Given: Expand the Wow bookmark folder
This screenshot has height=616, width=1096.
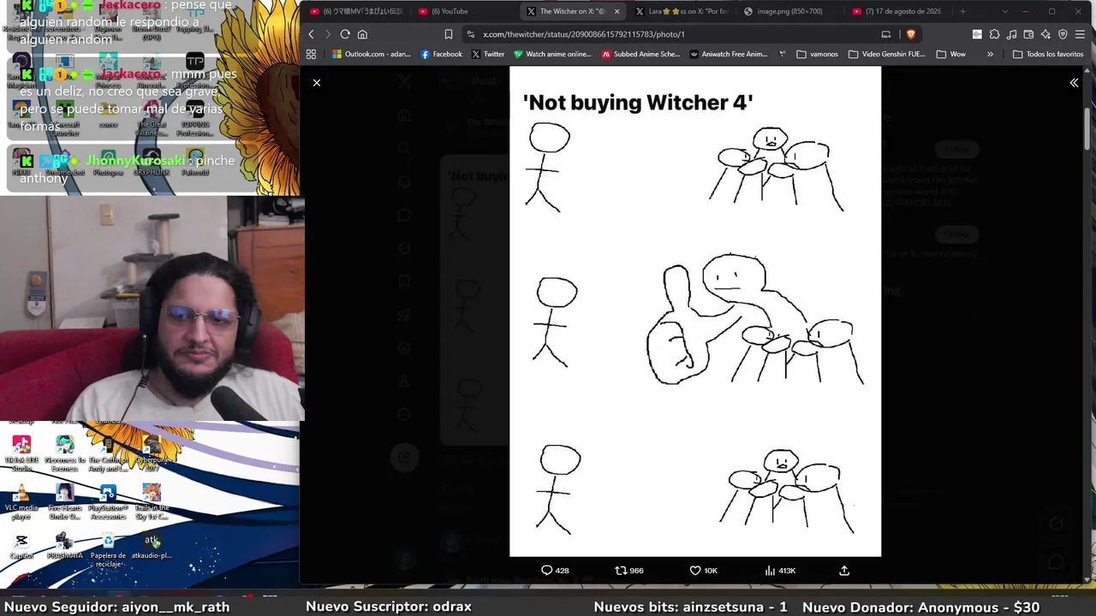Looking at the screenshot, I should click(951, 54).
